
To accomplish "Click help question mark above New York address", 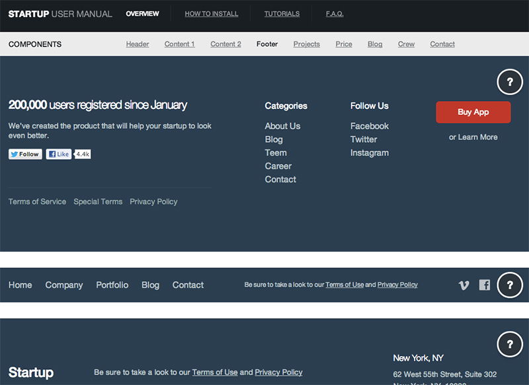I will 509,345.
